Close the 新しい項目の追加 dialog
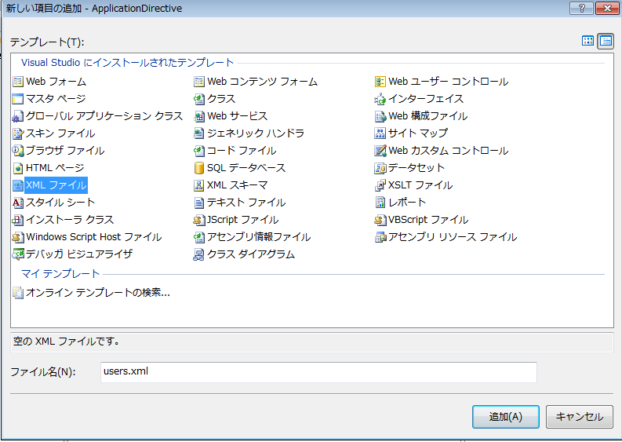 pyautogui.click(x=606, y=8)
